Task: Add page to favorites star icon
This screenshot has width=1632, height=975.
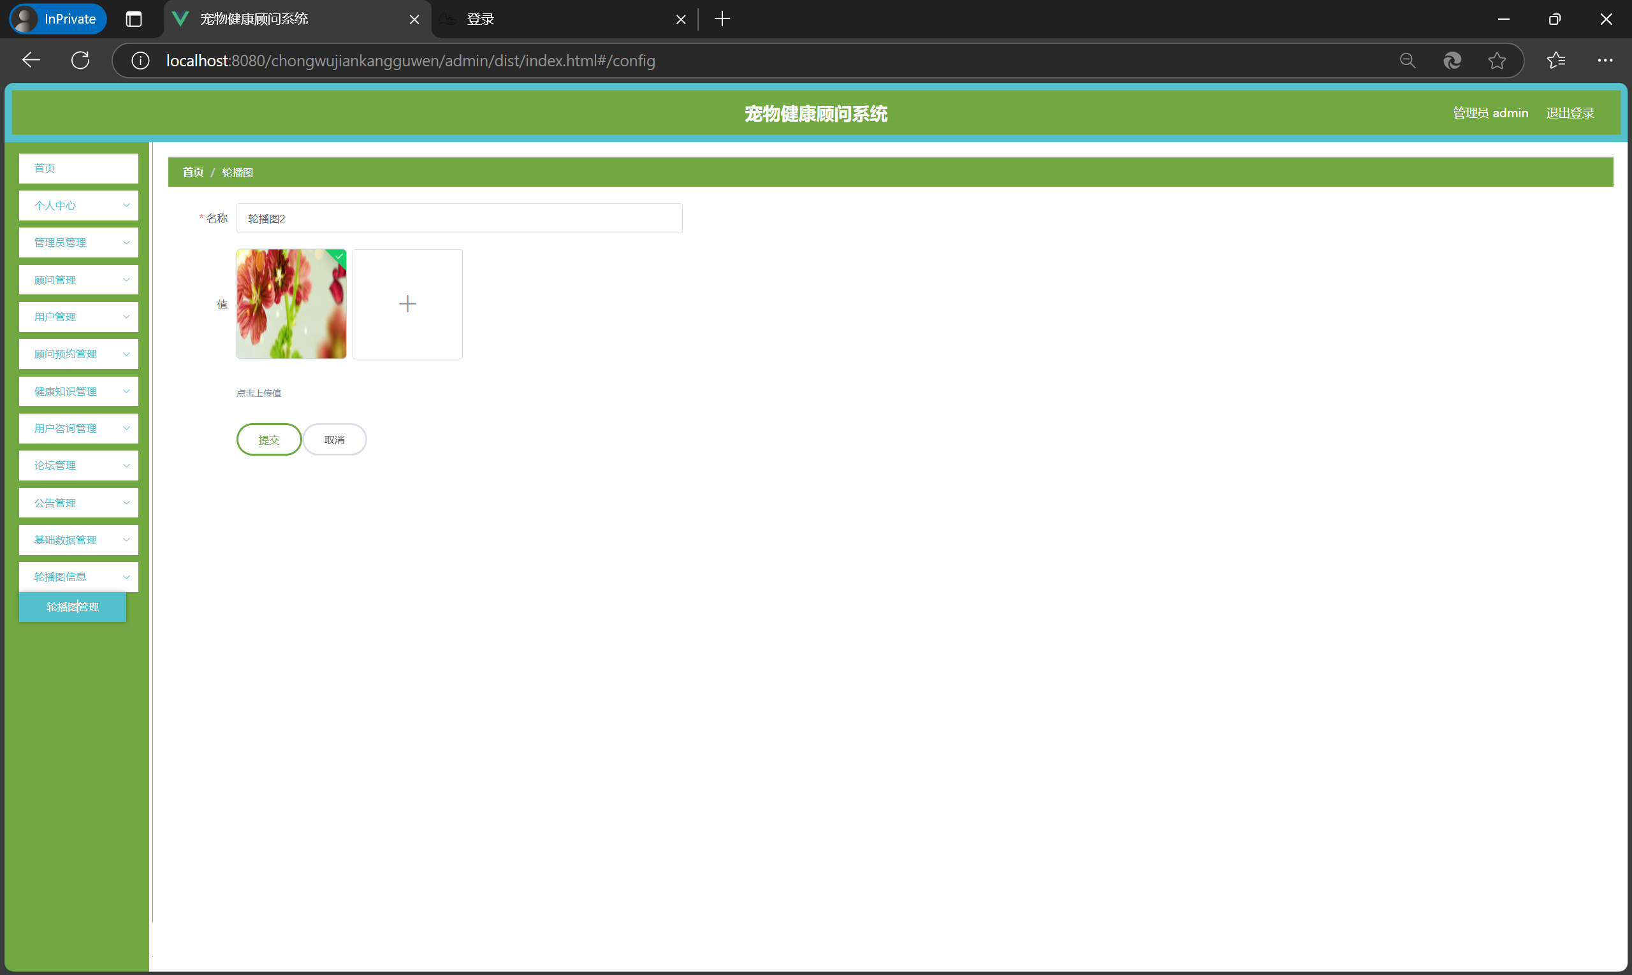Action: [x=1497, y=61]
